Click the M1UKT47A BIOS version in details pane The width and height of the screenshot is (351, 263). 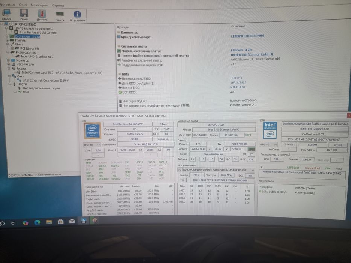click(x=237, y=87)
